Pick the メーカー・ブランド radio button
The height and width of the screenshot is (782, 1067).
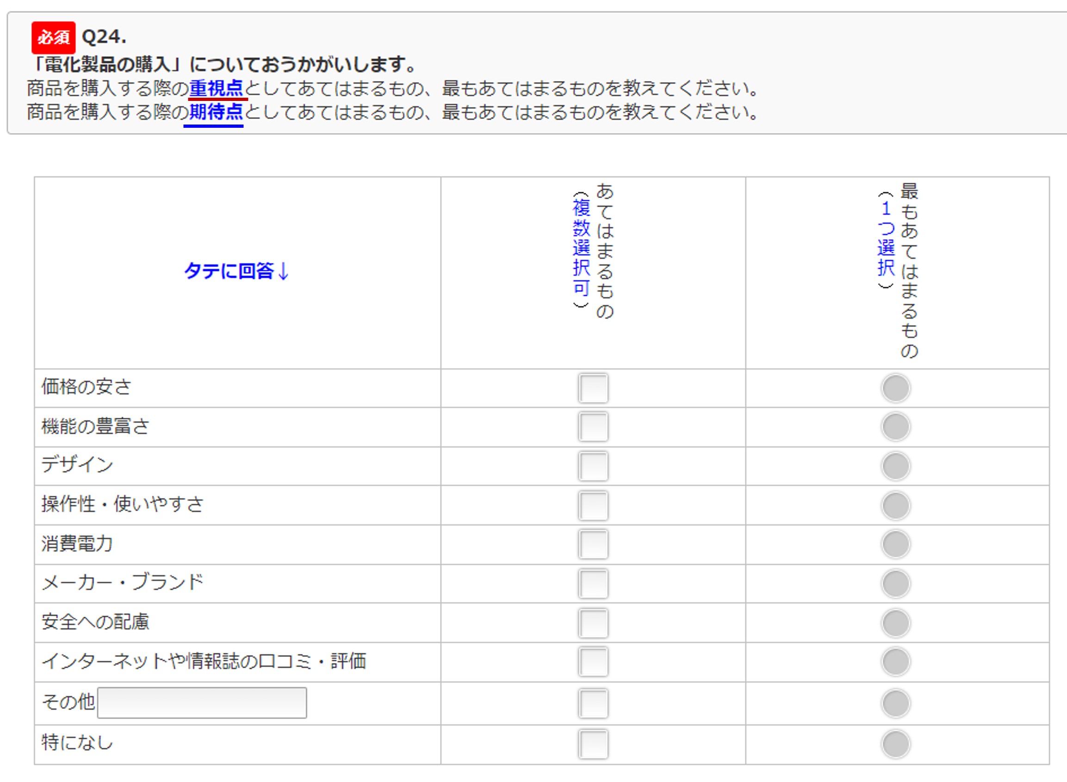point(895,584)
